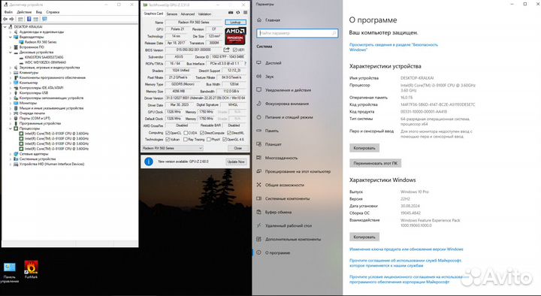Click the Bus Interface question mark in GPU-Z

tap(245, 63)
